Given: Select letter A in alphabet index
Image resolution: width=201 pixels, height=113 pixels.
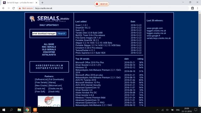Looking at the screenshot, I should click(x=38, y=66).
